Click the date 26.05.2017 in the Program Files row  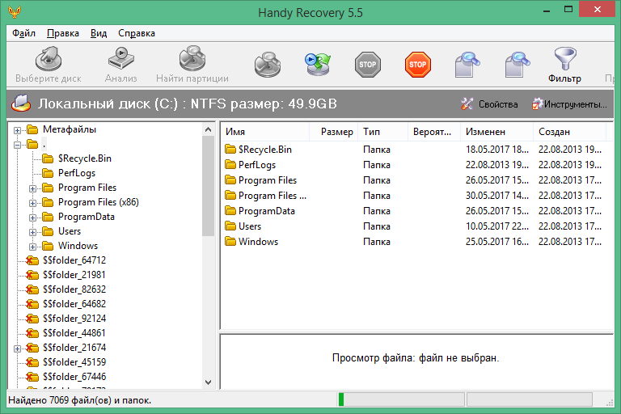coord(497,180)
